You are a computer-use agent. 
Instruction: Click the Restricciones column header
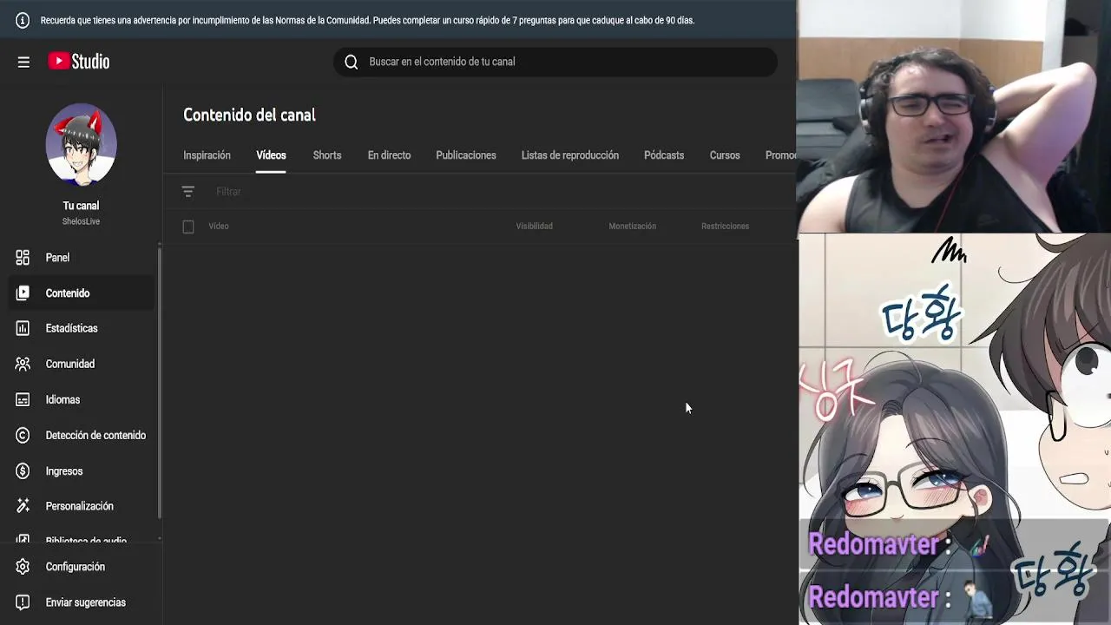click(x=725, y=227)
